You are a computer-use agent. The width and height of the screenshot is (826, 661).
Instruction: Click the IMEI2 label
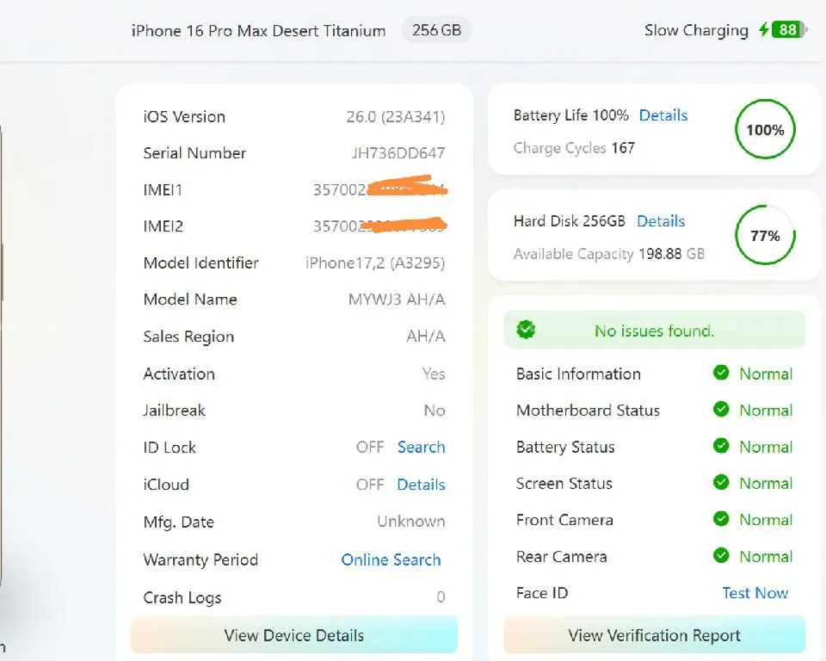[163, 226]
